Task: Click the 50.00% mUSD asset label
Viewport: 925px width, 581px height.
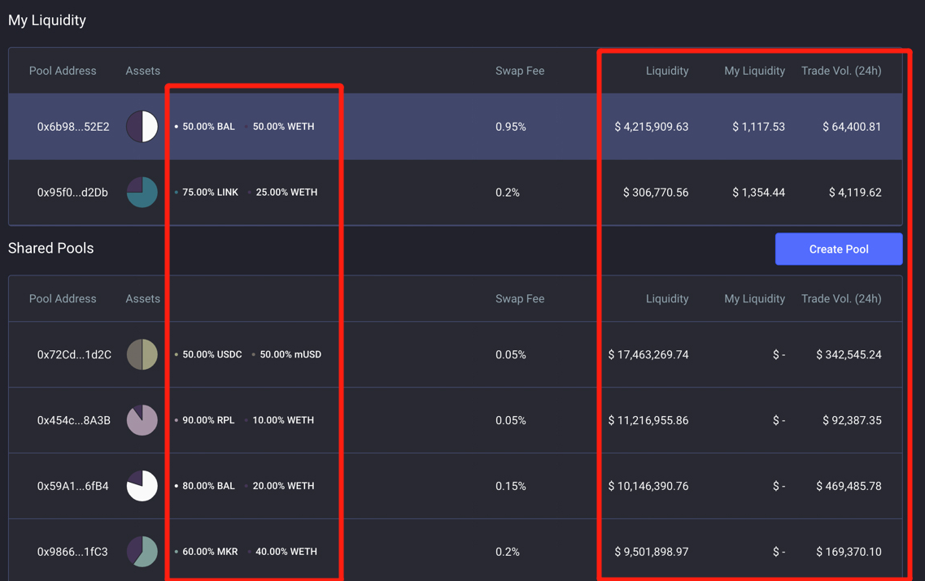Action: pyautogui.click(x=290, y=354)
